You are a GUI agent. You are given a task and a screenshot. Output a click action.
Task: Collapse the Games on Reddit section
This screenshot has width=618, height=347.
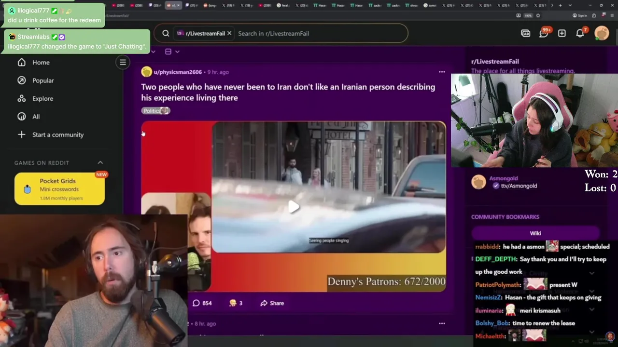(100, 163)
